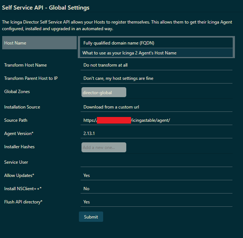The image size is (243, 238).
Task: Open Allow Updates dropdown set to Yes
Action: point(156,175)
